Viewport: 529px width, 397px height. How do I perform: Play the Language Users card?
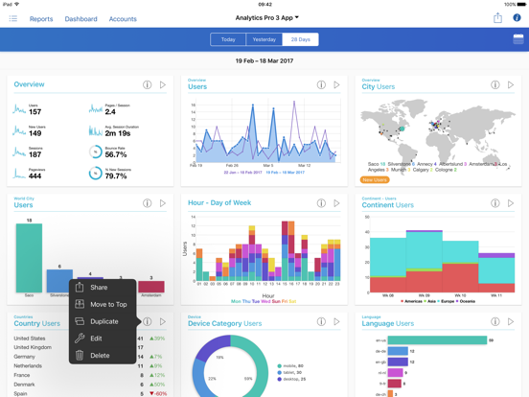click(511, 321)
